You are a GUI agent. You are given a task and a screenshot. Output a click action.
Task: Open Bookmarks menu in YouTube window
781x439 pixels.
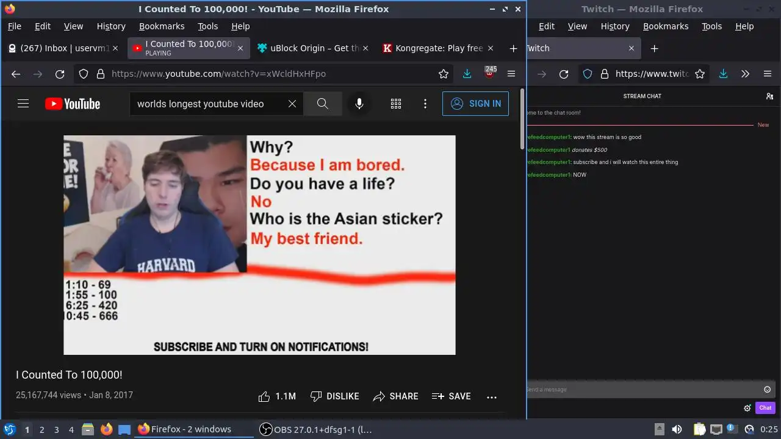click(x=162, y=26)
